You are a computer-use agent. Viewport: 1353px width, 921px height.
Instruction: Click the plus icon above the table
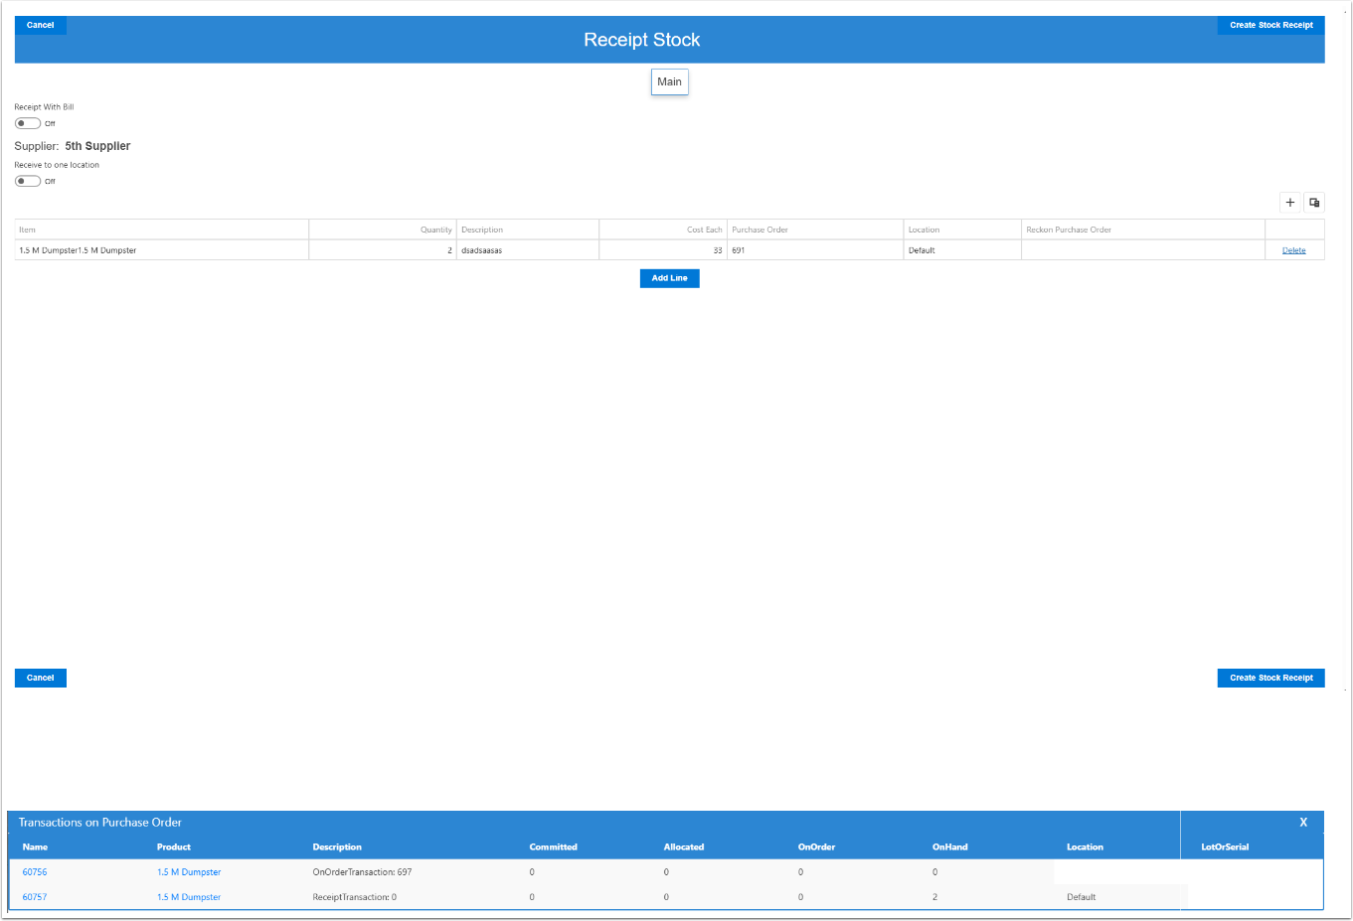(1289, 203)
